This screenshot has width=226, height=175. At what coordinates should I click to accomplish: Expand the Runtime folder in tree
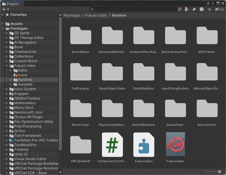(11, 80)
